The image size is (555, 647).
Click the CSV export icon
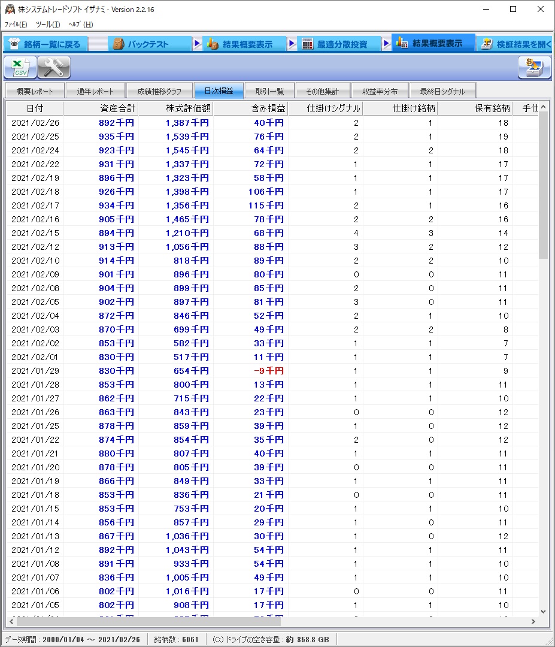tap(20, 68)
